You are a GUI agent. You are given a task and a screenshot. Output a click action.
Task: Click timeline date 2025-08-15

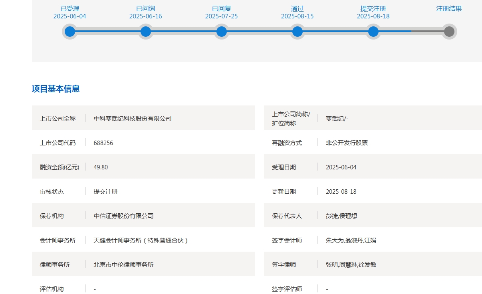point(298,16)
